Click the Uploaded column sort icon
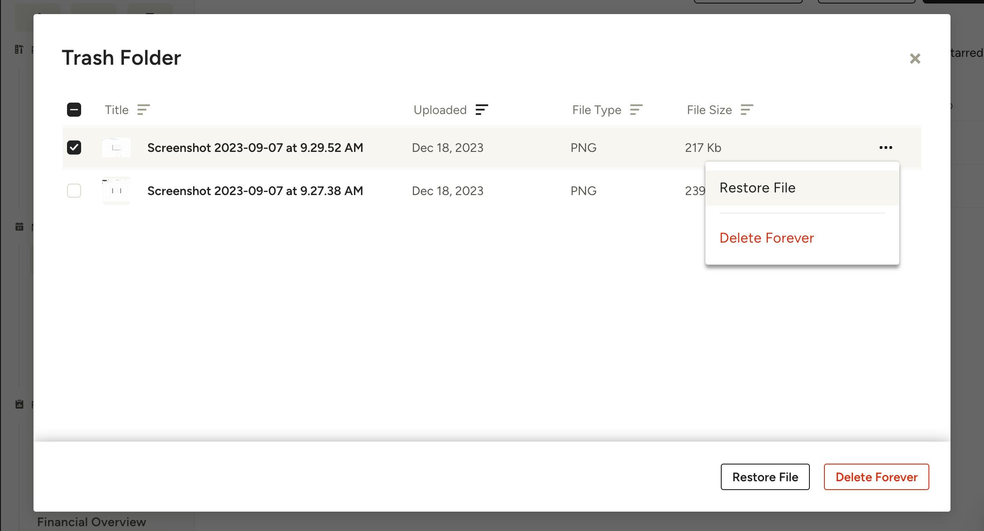 (481, 110)
